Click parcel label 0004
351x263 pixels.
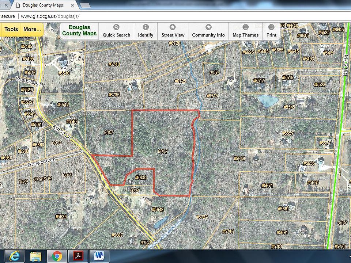tap(135, 190)
